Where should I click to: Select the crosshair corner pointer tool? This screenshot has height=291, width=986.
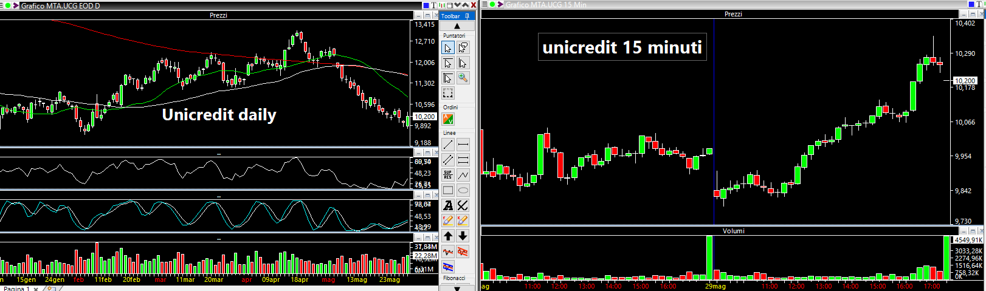tap(448, 78)
